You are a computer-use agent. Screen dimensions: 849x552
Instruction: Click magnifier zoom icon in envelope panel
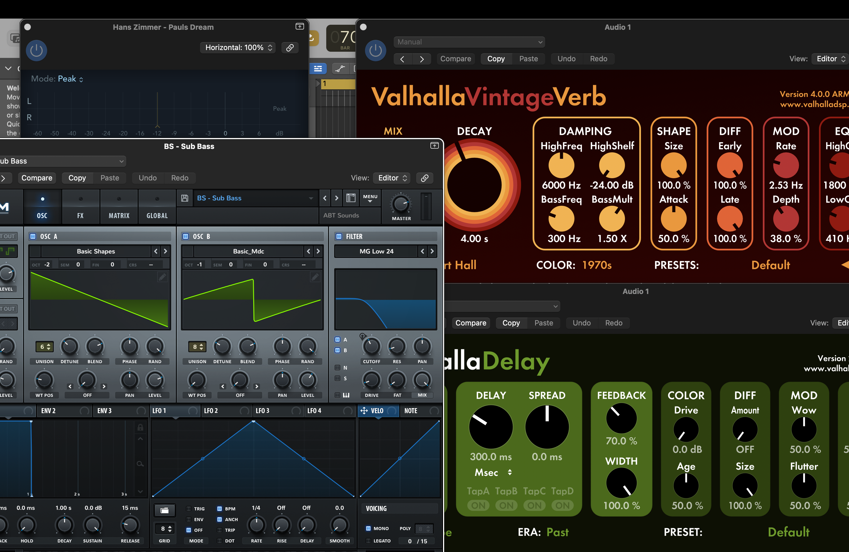pyautogui.click(x=140, y=464)
